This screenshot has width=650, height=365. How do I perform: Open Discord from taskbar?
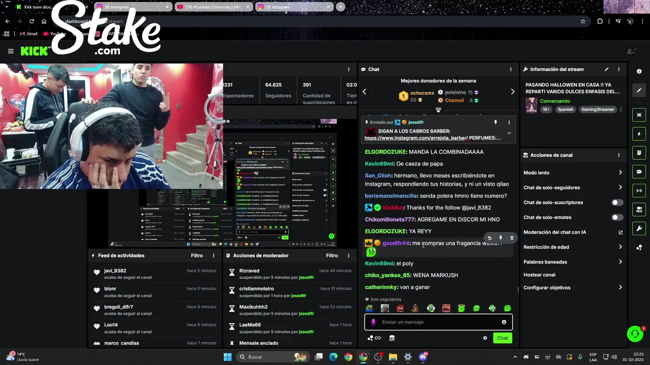coord(422,357)
